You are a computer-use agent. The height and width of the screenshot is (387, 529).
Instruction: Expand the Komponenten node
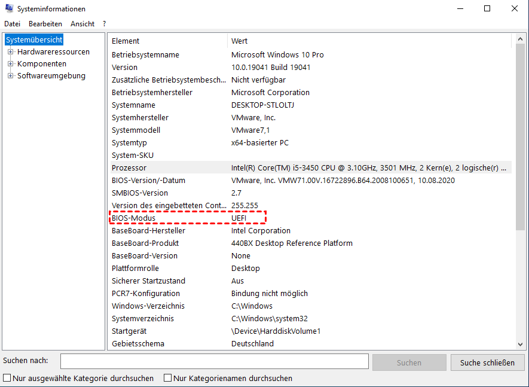10,64
